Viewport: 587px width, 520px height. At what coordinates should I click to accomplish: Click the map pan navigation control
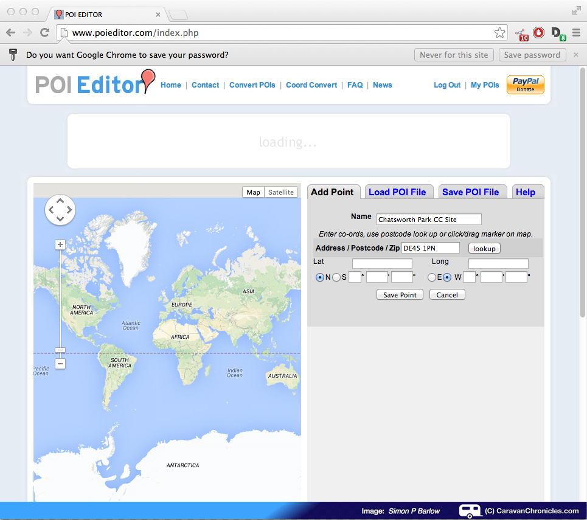point(60,210)
